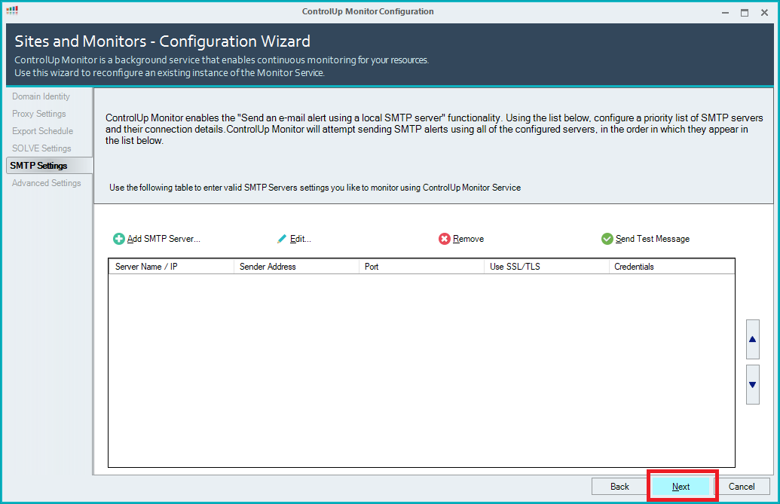The image size is (780, 504).
Task: Open SOLVE Settings step
Action: [41, 148]
